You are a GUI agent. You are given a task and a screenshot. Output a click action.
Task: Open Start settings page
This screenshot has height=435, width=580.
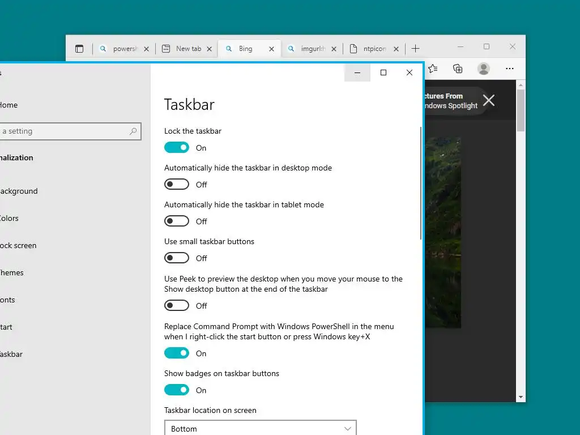click(x=6, y=327)
